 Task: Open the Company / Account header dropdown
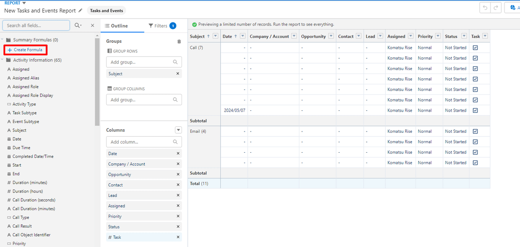pos(294,36)
